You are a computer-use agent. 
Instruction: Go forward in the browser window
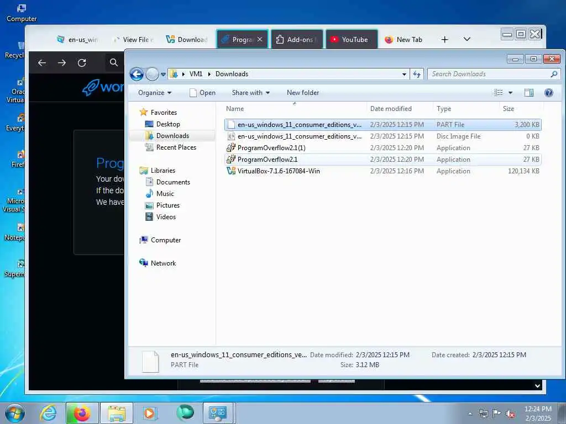(62, 63)
